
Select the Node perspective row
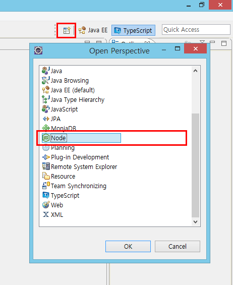(x=81, y=138)
